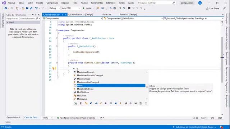This screenshot has width=230, height=129.
Task: Click the send feedback icon
Action: pyautogui.click(x=225, y=8)
